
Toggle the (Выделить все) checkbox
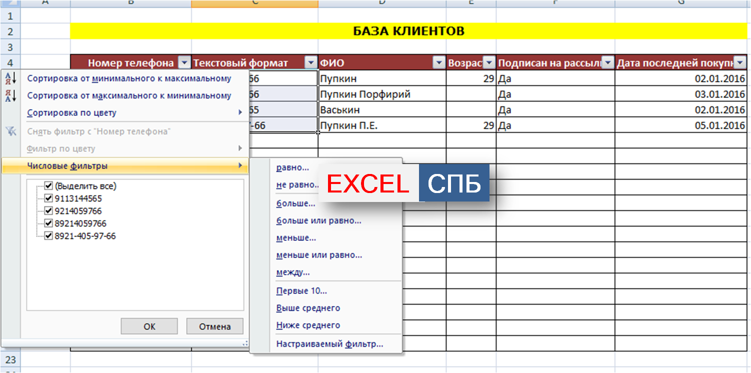pyautogui.click(x=48, y=186)
